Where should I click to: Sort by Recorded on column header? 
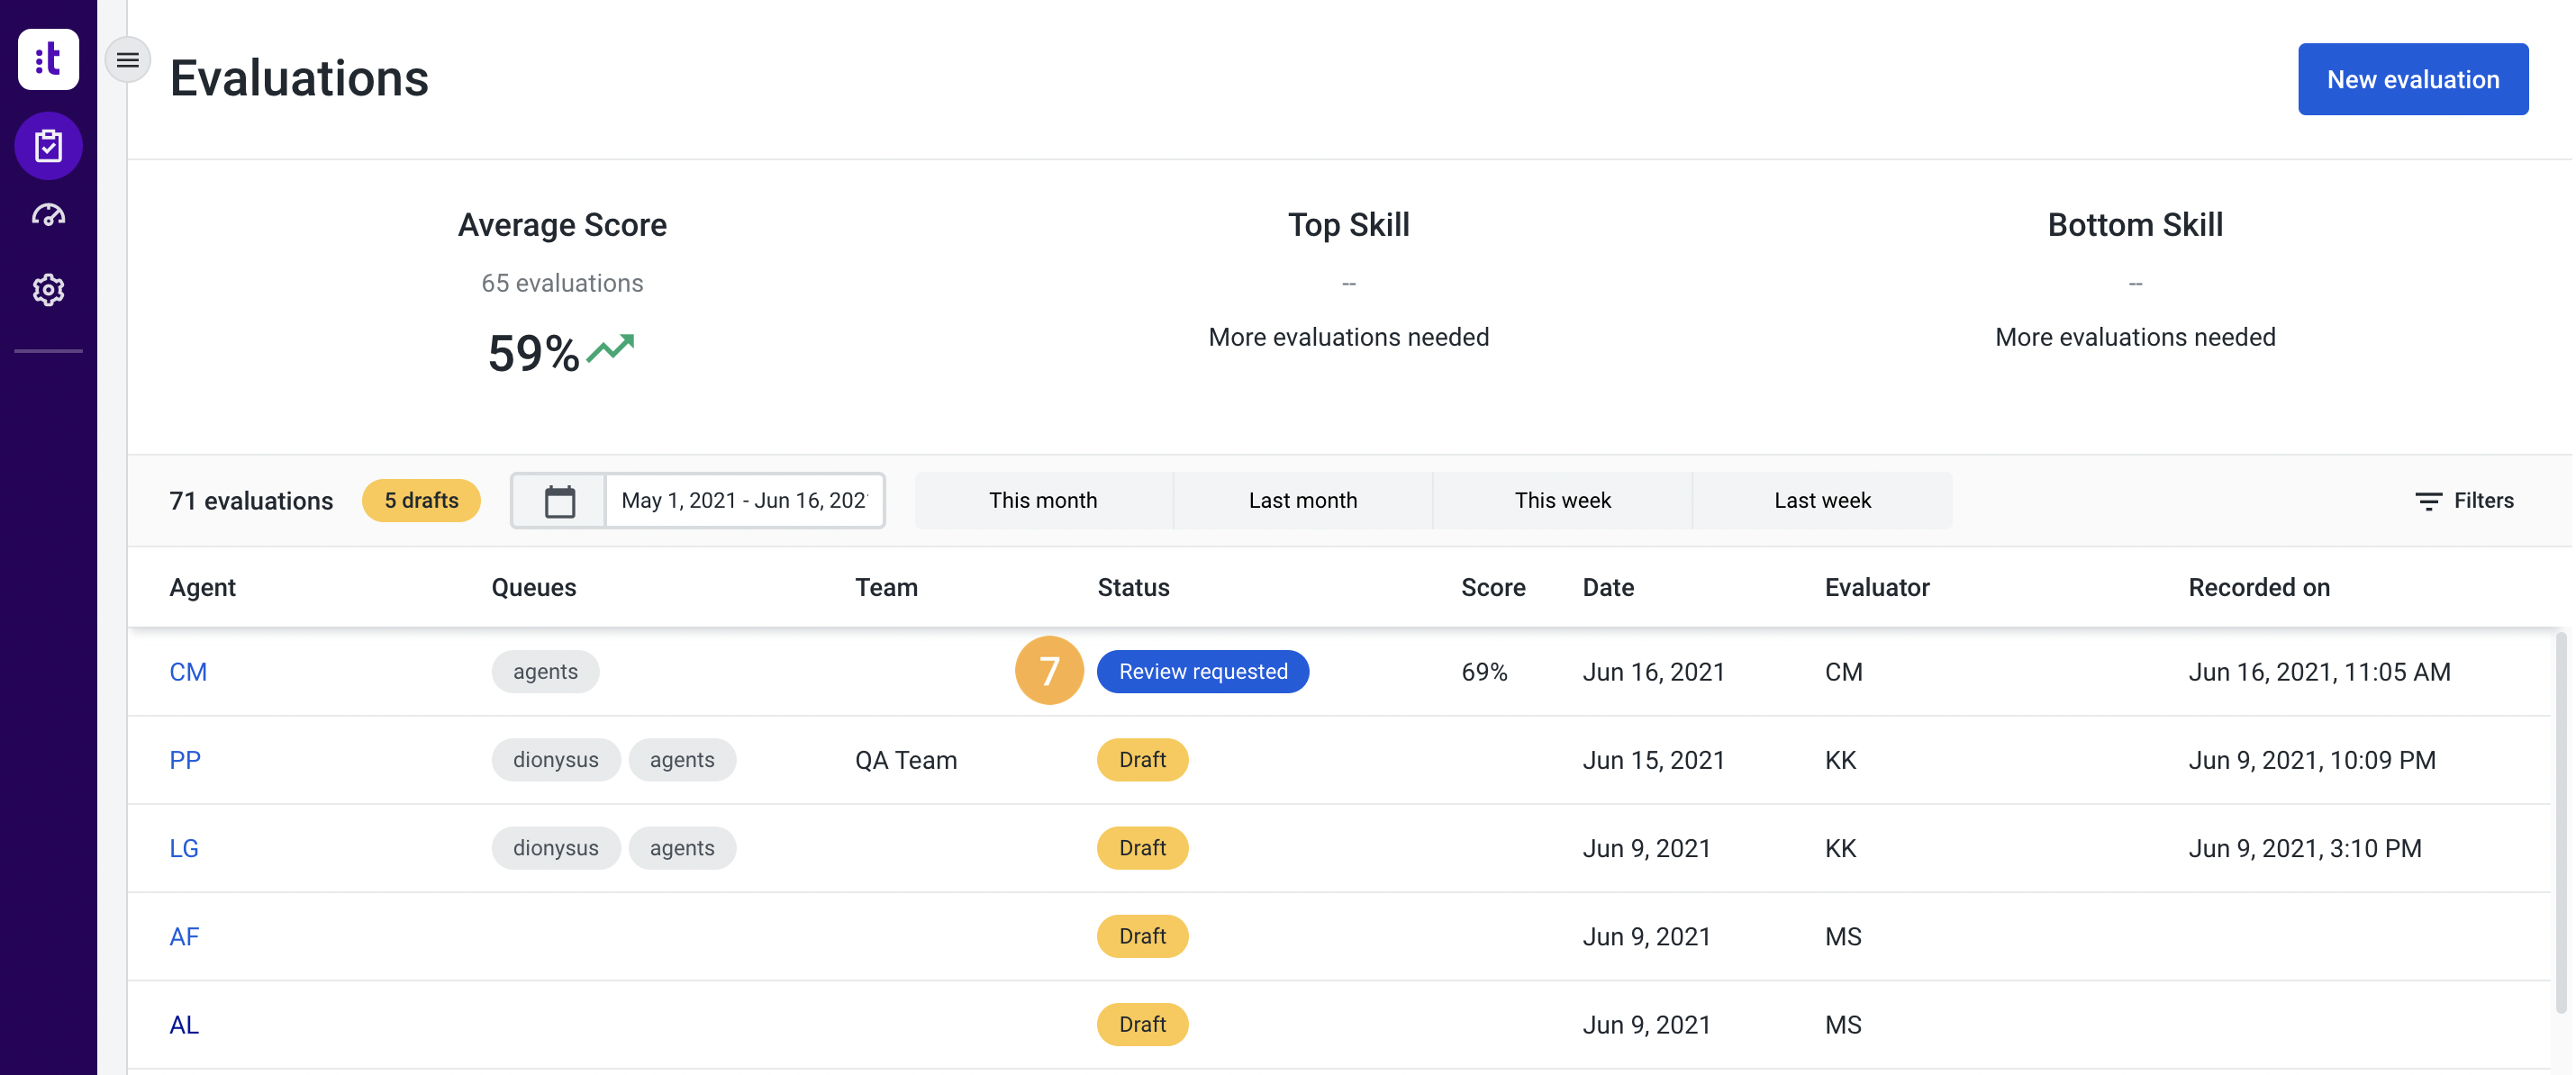pos(2258,587)
